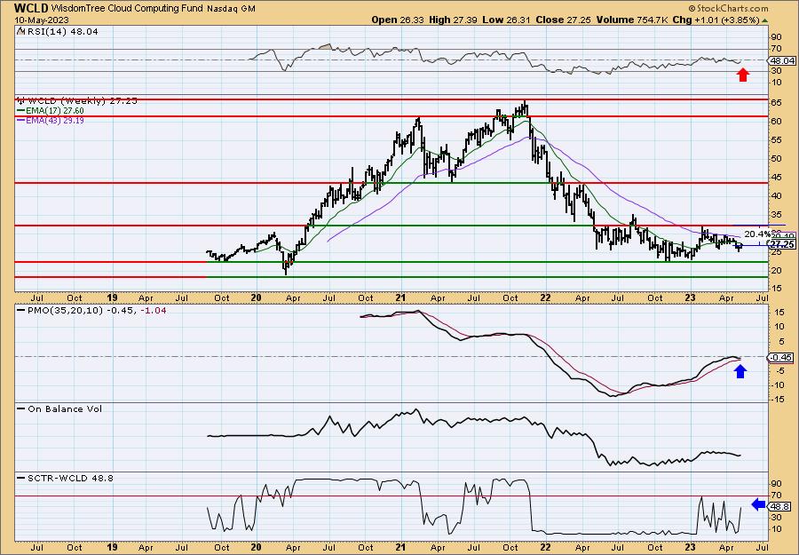799x555 pixels.
Task: Click the 48.04 RSI value tag
Action: pyautogui.click(x=781, y=60)
